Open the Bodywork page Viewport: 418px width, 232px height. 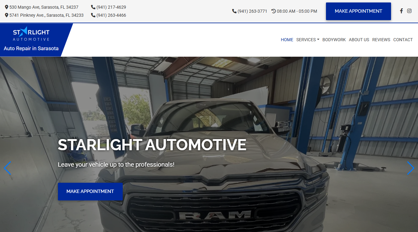(334, 40)
